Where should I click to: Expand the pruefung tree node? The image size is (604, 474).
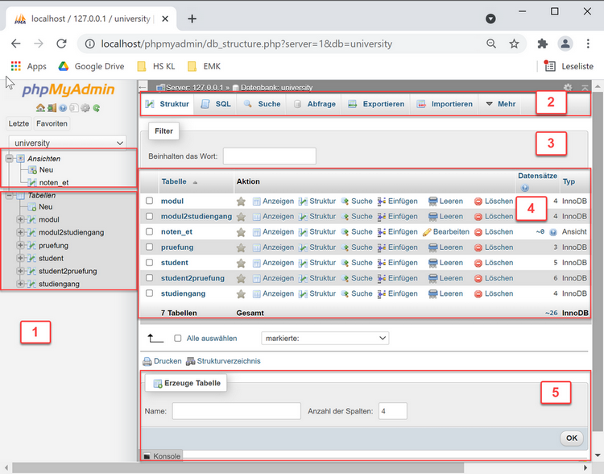[x=20, y=245]
